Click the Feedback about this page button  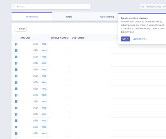coord(153,7)
